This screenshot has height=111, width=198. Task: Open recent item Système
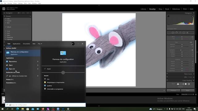49,86
